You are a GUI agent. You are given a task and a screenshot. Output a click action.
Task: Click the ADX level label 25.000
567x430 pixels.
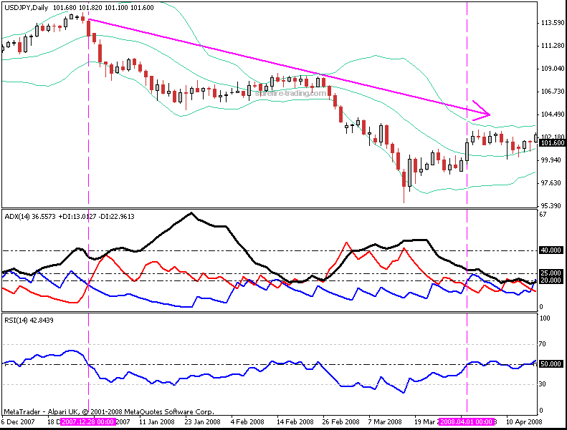pyautogui.click(x=551, y=273)
